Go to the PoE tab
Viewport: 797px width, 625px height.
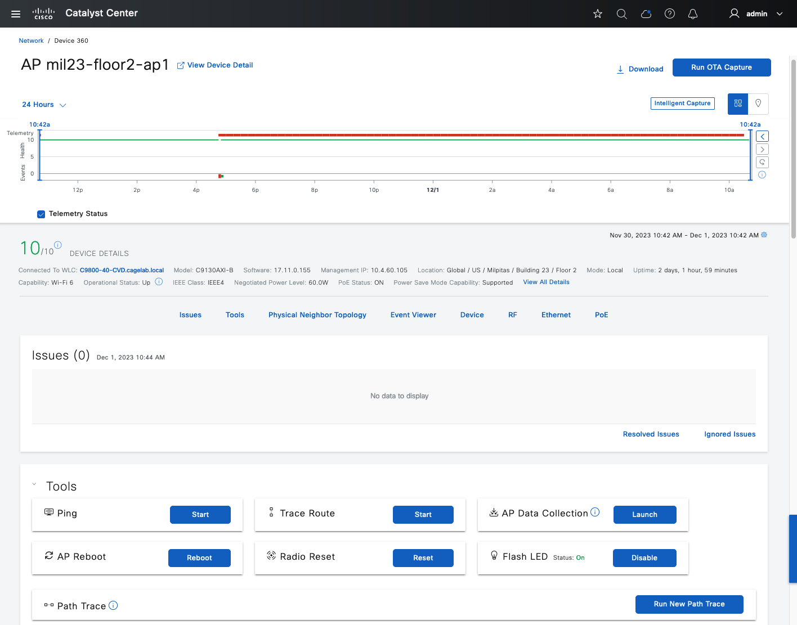tap(601, 315)
